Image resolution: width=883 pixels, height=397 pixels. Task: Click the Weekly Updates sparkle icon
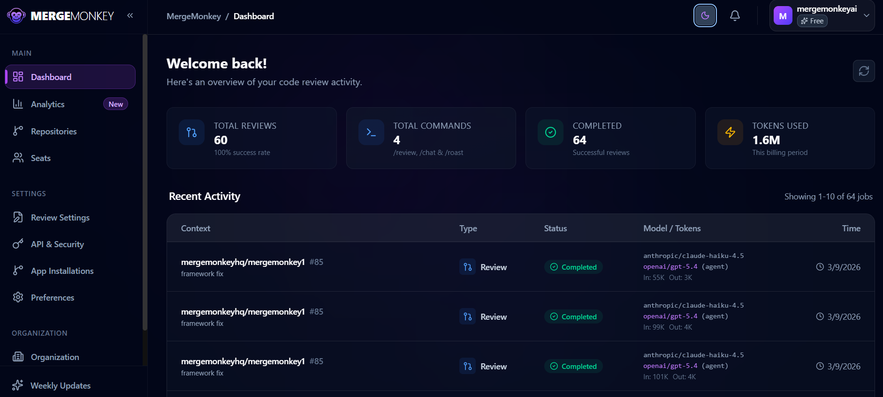point(18,385)
